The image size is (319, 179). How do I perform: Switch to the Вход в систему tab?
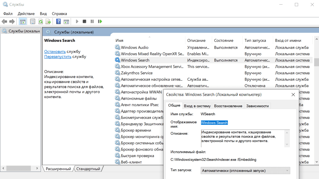tap(197, 106)
